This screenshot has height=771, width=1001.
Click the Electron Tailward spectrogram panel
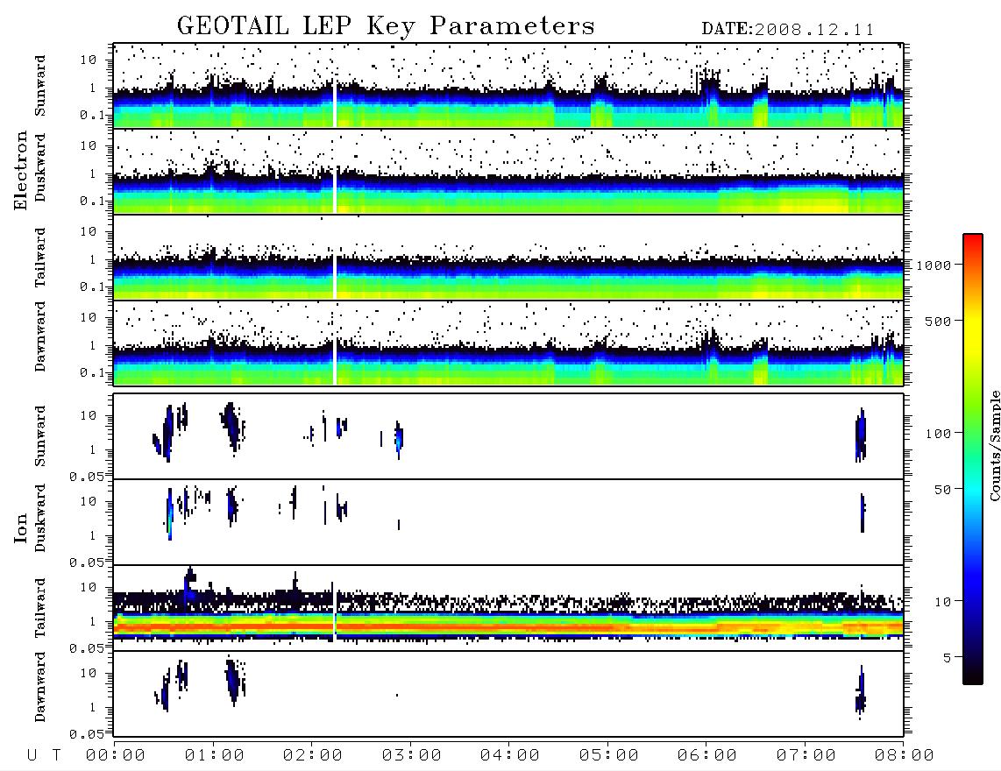(508, 258)
